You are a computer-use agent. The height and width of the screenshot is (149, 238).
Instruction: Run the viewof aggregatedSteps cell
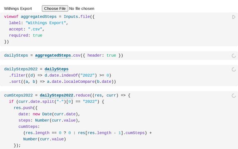(234, 17)
